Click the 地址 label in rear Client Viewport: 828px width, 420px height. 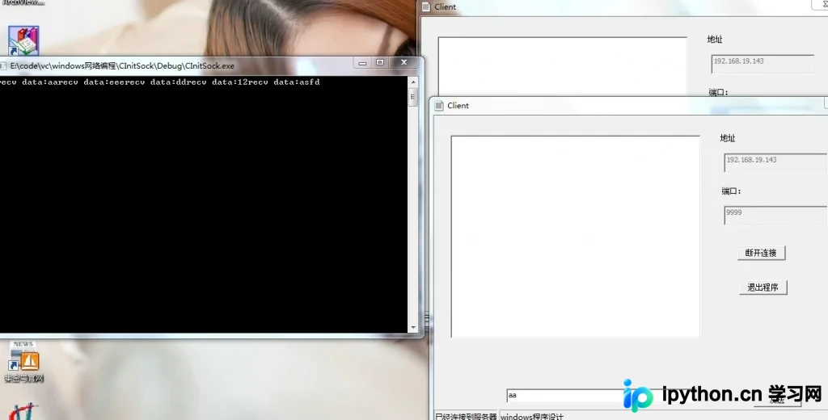click(x=715, y=40)
